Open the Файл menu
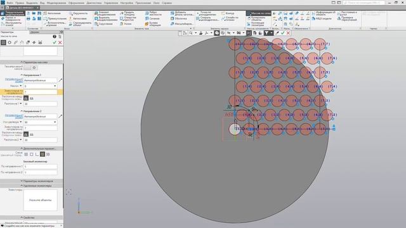Image resolution: width=406 pixels, height=228 pixels. click(10, 3)
